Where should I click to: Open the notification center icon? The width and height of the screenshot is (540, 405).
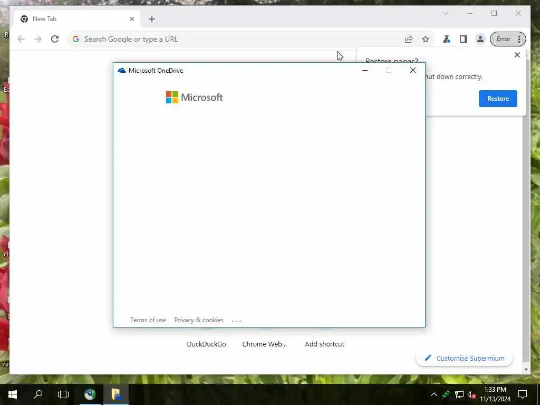[x=523, y=394]
